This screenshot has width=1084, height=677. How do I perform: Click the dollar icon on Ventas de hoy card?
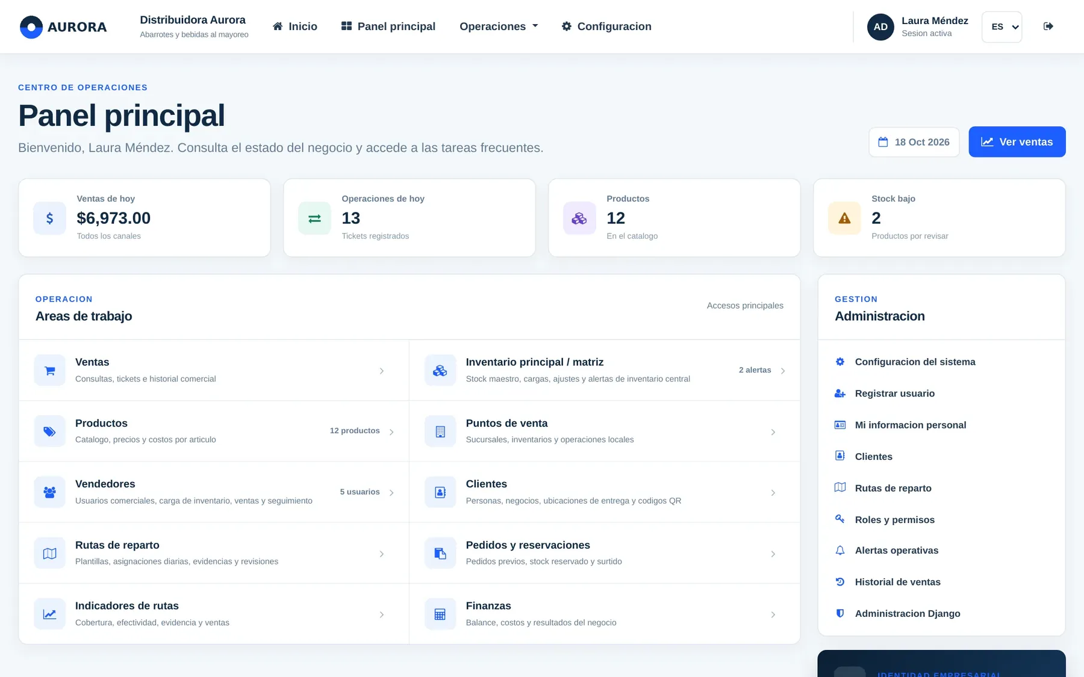tap(49, 218)
